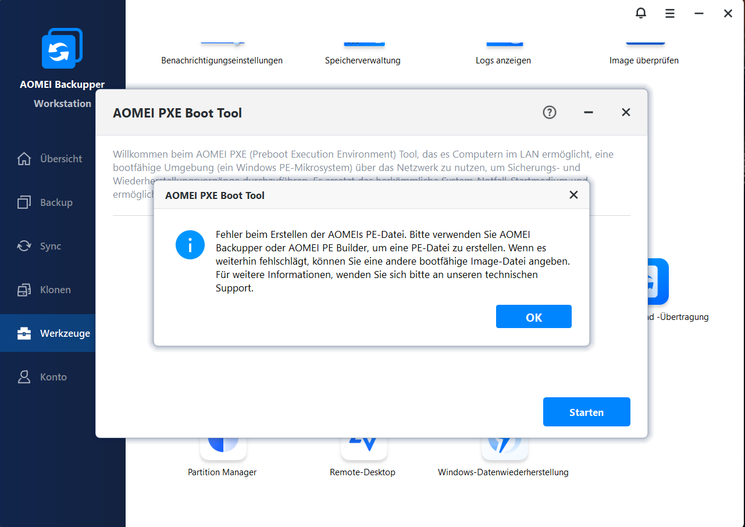745x527 pixels.
Task: Close the outer AOMEI PXE Boot Tool window
Action: (626, 112)
